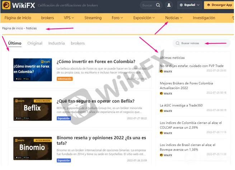Click WikiFX author icon under FVP Trade article
235x170 pixels.
click(x=161, y=71)
